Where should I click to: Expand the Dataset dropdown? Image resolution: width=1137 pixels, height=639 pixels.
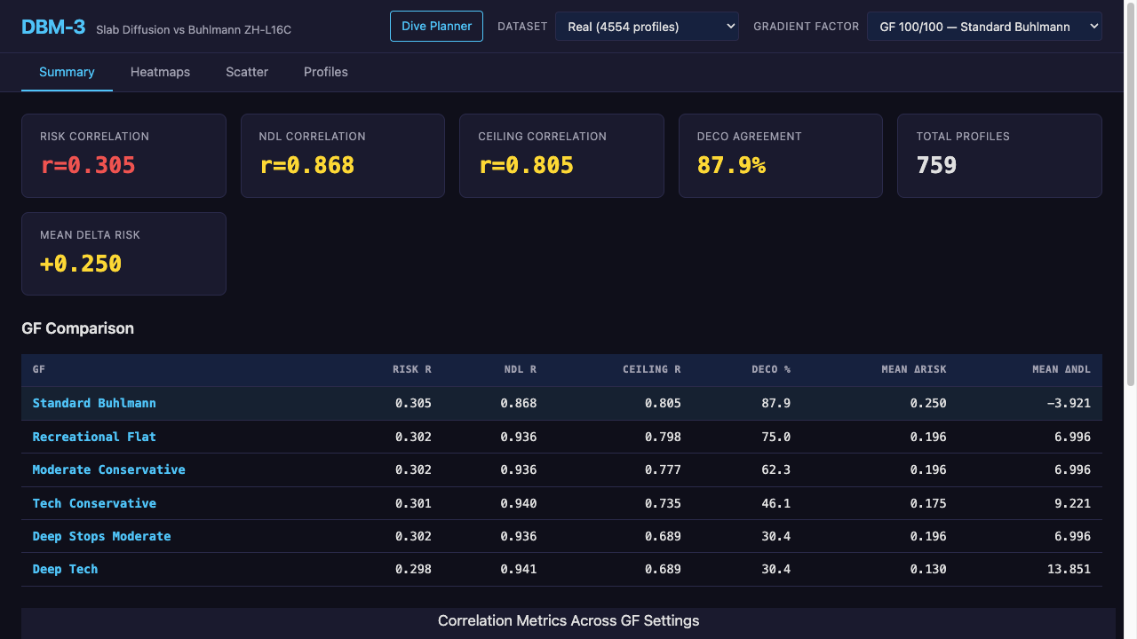[647, 27]
